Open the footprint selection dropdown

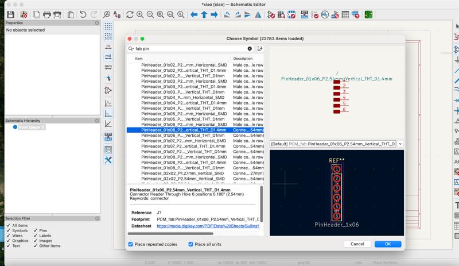pyautogui.click(x=400, y=144)
